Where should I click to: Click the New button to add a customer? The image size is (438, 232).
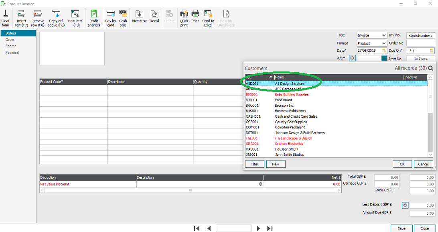click(x=276, y=164)
